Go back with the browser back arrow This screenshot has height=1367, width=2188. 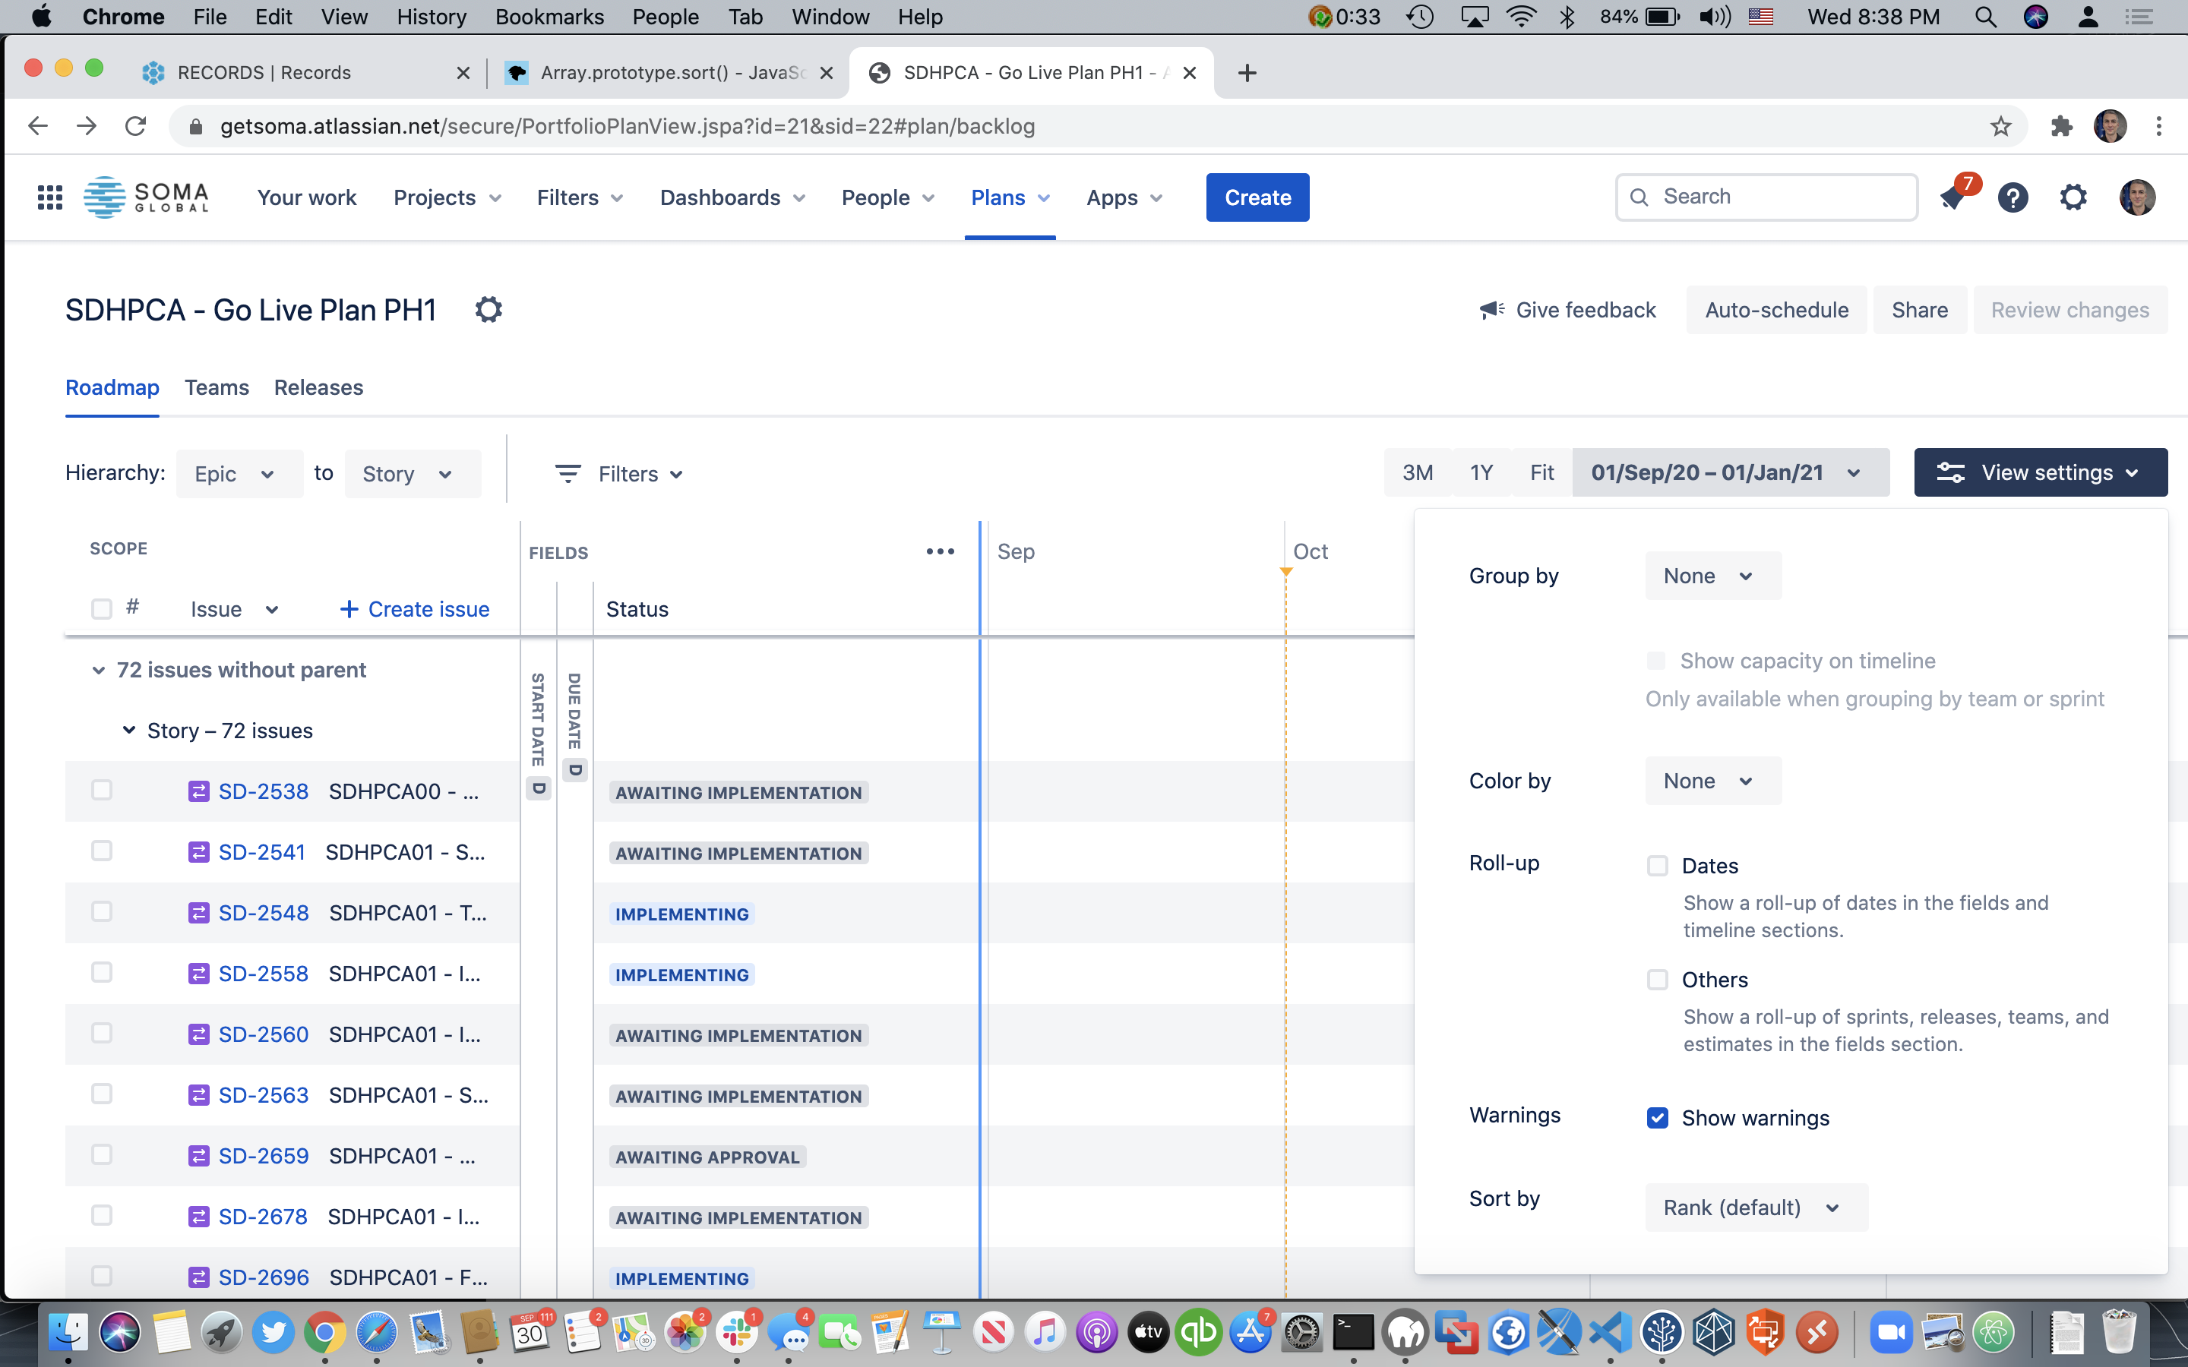pos(37,127)
